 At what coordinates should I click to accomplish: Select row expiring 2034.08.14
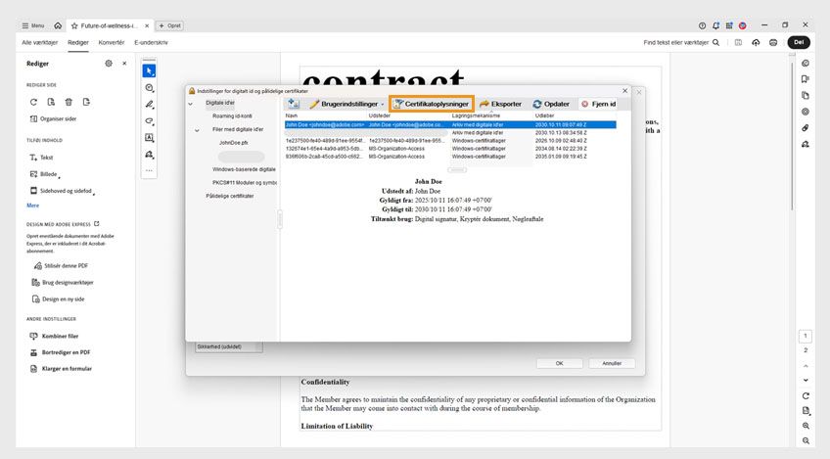click(x=450, y=149)
